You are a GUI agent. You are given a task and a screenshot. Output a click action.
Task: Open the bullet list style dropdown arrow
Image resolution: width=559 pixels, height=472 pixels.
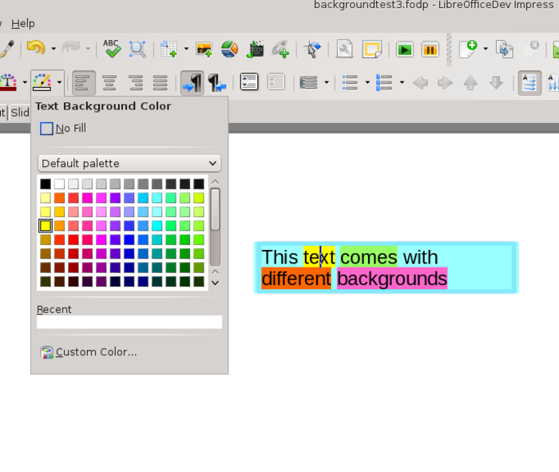click(x=367, y=82)
